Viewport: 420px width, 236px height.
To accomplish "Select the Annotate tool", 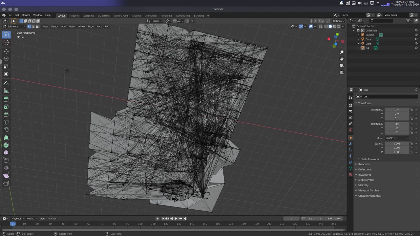I will tap(6, 83).
